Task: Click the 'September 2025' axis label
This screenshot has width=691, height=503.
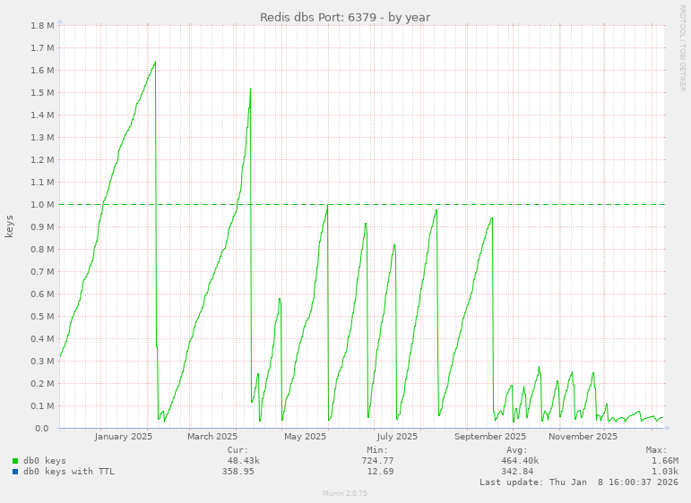Action: (490, 437)
